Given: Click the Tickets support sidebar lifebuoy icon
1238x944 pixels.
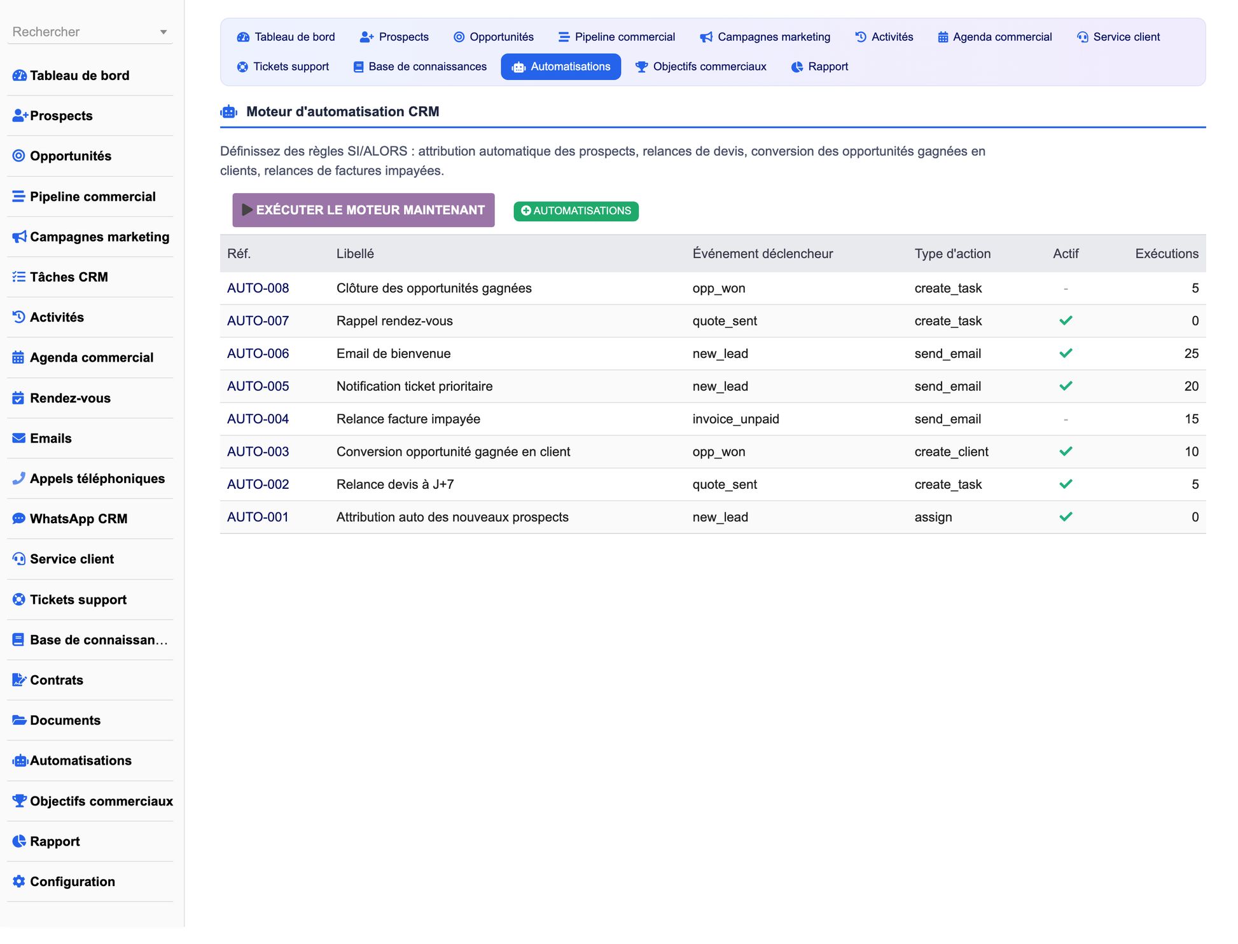Looking at the screenshot, I should point(19,599).
